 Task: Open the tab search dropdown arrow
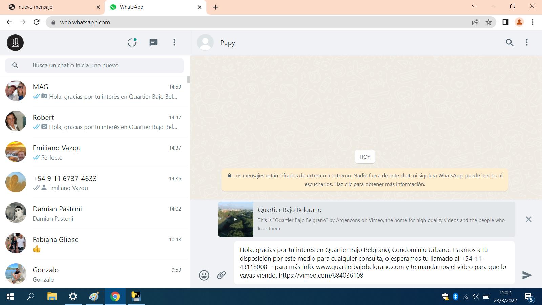click(x=474, y=6)
